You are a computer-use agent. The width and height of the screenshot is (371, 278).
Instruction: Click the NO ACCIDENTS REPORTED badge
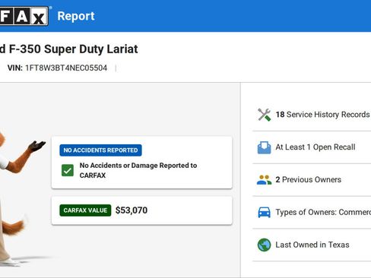(x=100, y=150)
